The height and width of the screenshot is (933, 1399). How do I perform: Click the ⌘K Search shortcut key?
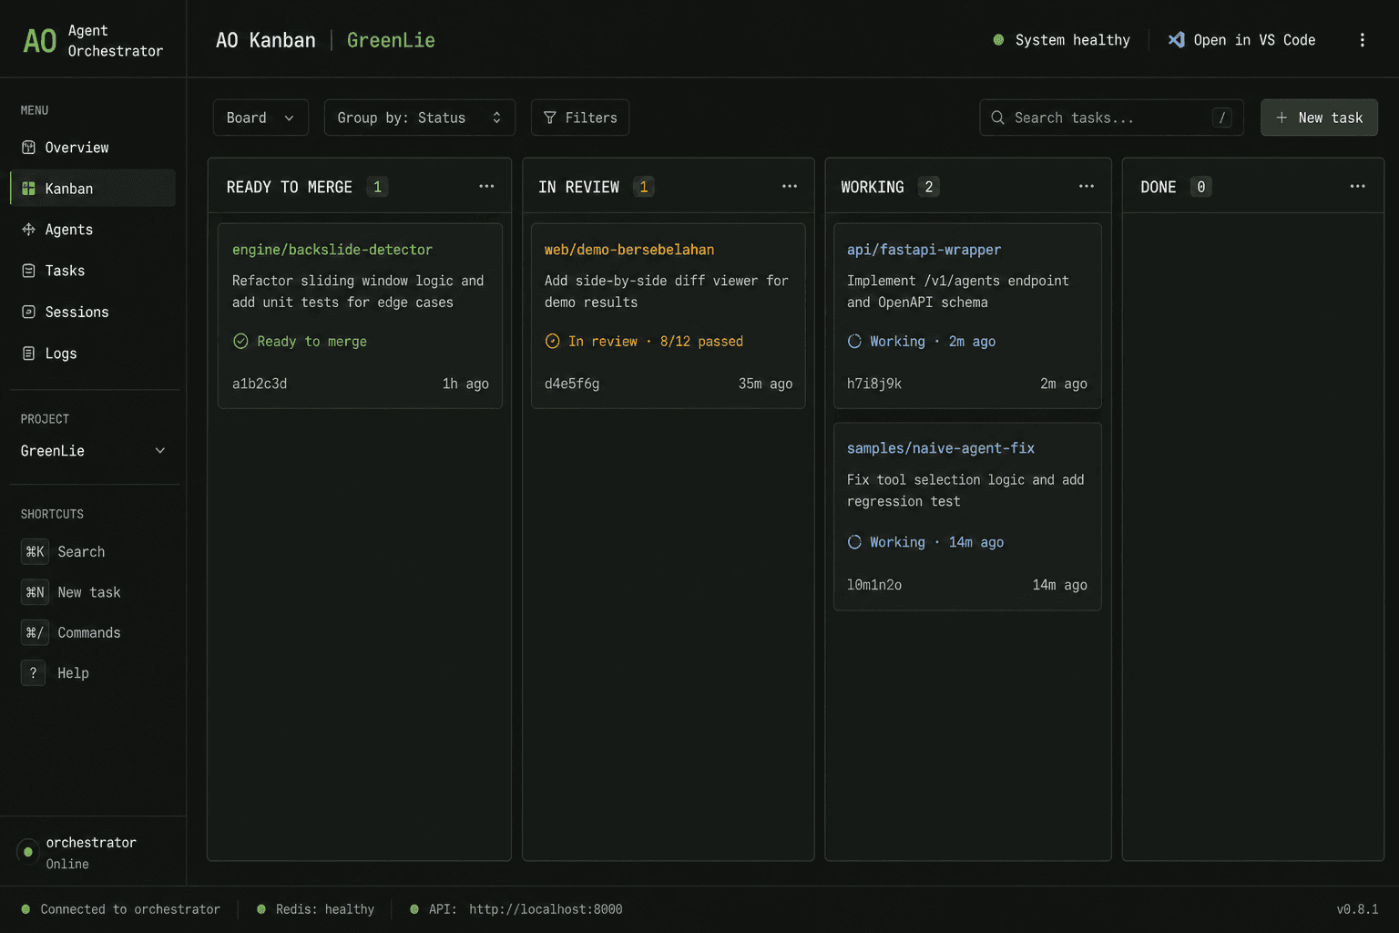[x=35, y=552]
